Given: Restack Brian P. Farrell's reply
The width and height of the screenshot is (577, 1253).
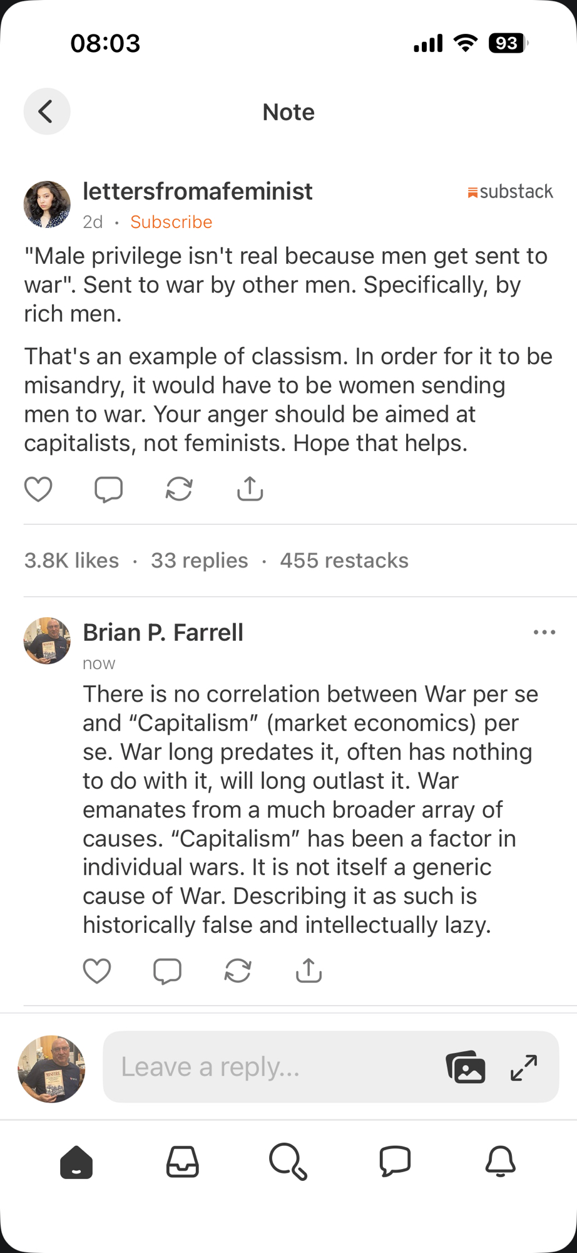Looking at the screenshot, I should 238,971.
